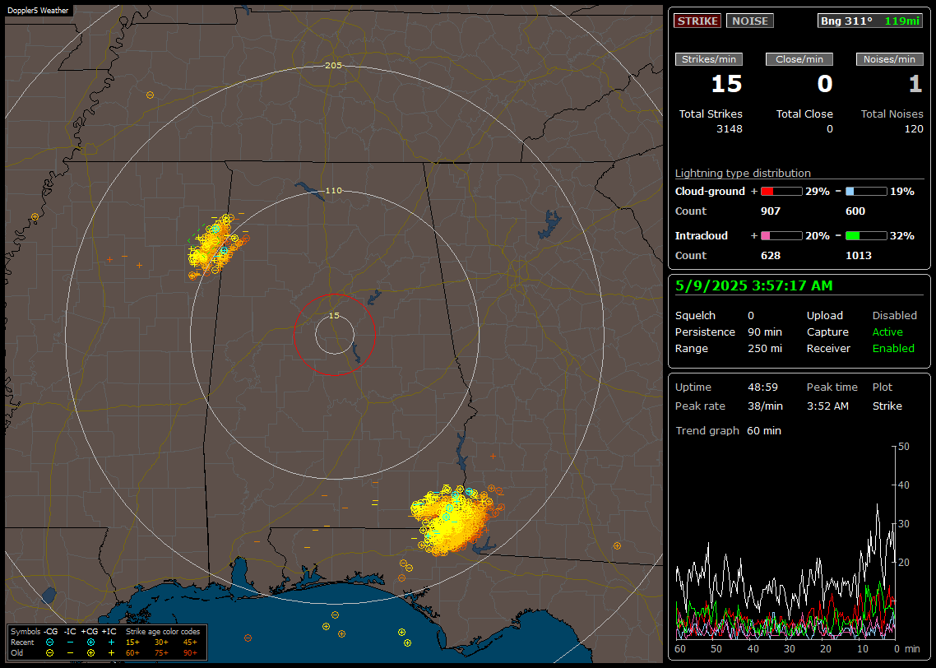The image size is (936, 668).
Task: Click the large strikes per minute value 15
Action: (x=726, y=84)
